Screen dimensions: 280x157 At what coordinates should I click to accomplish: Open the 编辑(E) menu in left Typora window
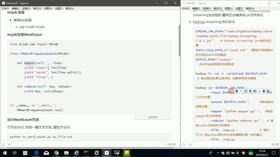(16, 9)
